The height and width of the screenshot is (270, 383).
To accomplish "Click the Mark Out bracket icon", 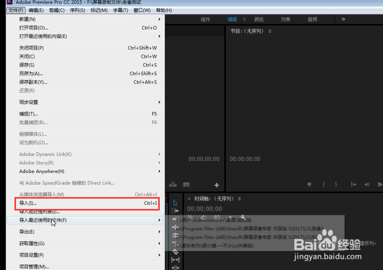I will (336, 185).
